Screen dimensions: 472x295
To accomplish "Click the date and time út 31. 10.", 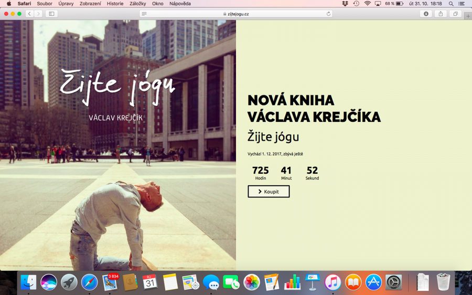I will [425, 4].
